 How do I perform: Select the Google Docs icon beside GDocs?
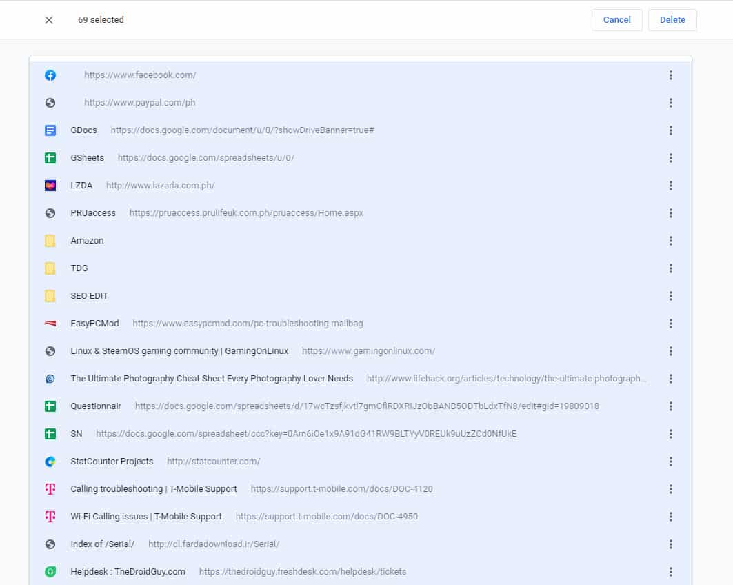click(50, 130)
